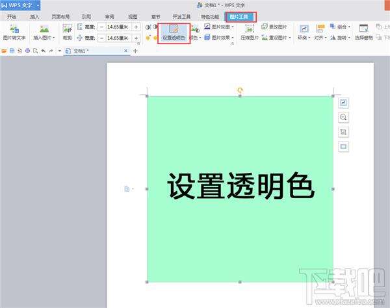390x308 pixels.
Task: Select the 图片工具 picture tools tab
Action: 240,17
